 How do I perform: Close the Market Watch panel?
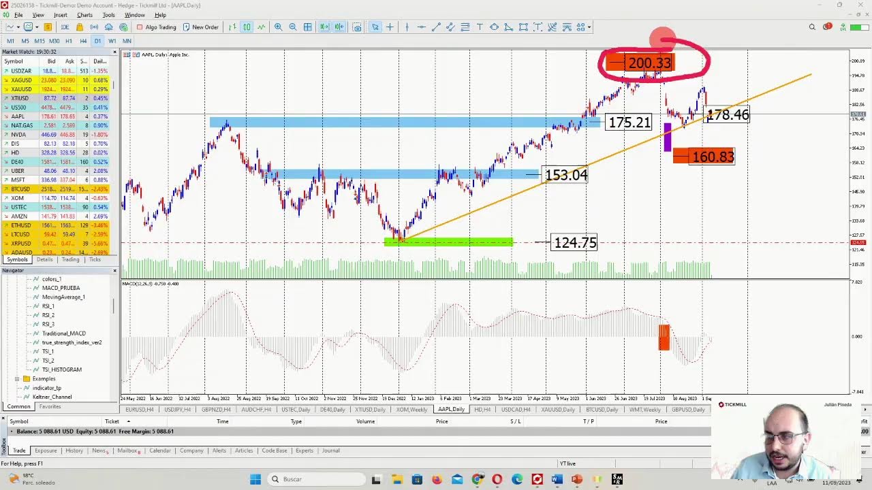tap(114, 52)
